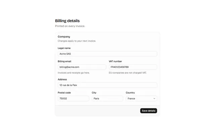Click the 'EU companies are not charged VAT' hint

pyautogui.click(x=128, y=73)
